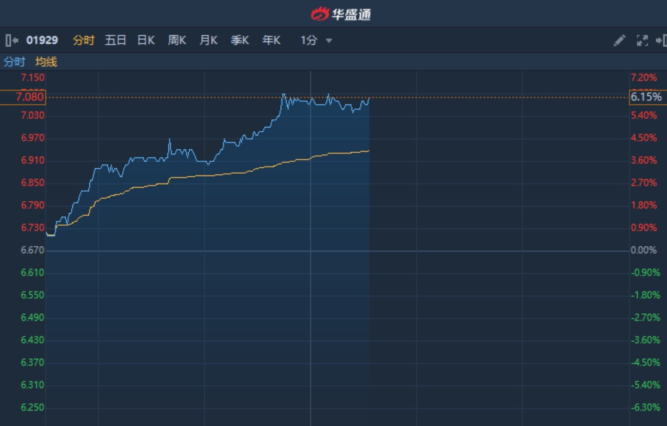Click the fullscreen expand icon
This screenshot has height=426, width=667.
click(642, 41)
